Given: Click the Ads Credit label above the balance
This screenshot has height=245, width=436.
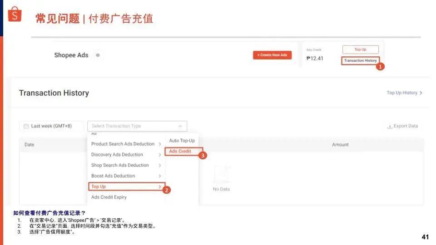Looking at the screenshot, I should point(314,50).
